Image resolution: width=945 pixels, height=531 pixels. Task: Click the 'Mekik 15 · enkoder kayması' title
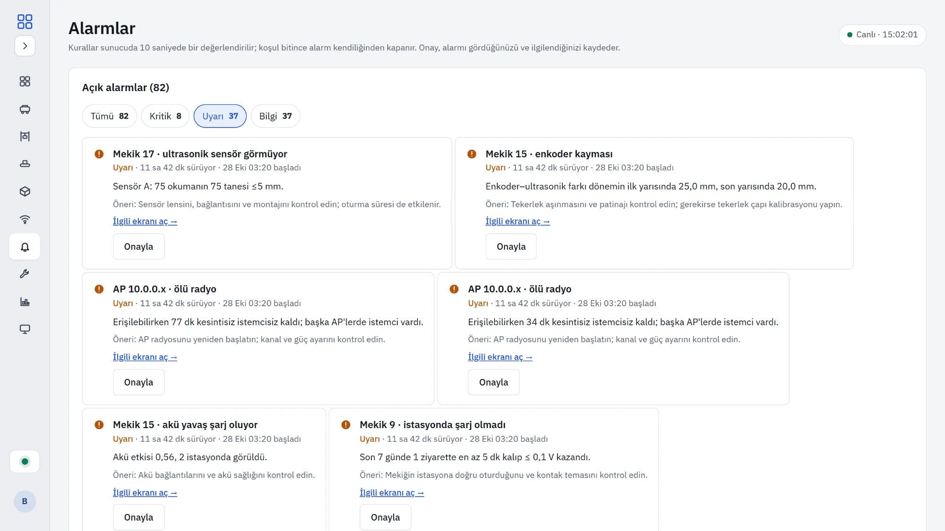[549, 154]
